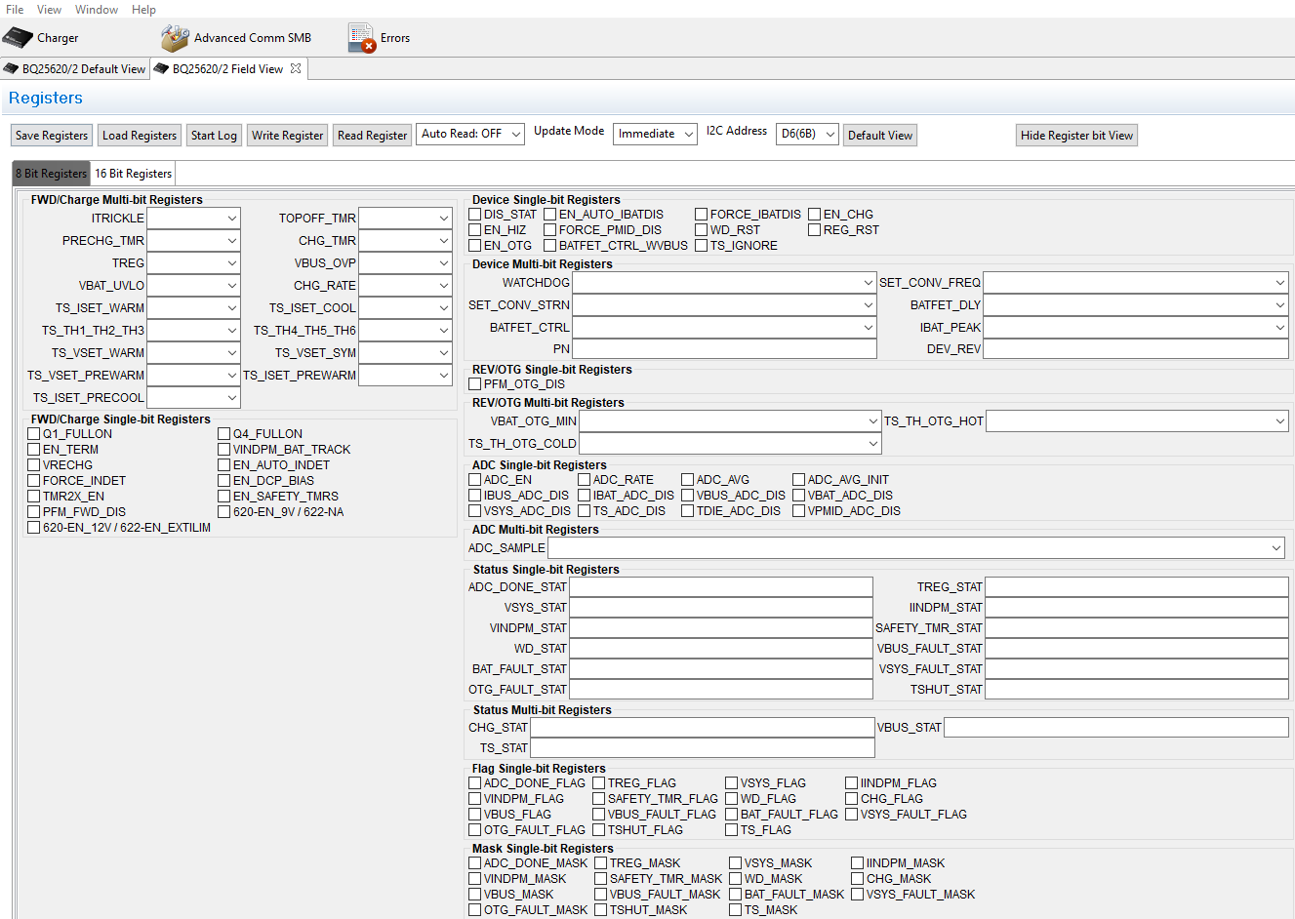Click the Read Register button
The image size is (1295, 919).
point(372,136)
